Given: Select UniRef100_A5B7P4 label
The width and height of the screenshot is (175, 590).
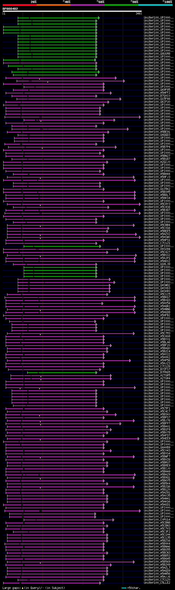Looking at the screenshot, I should coord(157,147).
